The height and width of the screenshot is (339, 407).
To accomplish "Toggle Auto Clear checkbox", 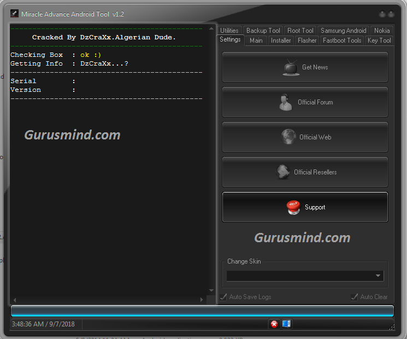I will (354, 297).
